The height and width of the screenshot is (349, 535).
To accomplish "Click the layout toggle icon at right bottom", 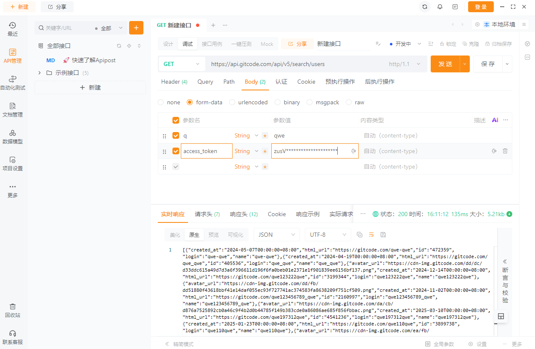I will (501, 316).
